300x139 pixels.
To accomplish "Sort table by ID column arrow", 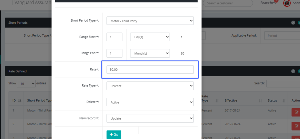I will (20, 100).
